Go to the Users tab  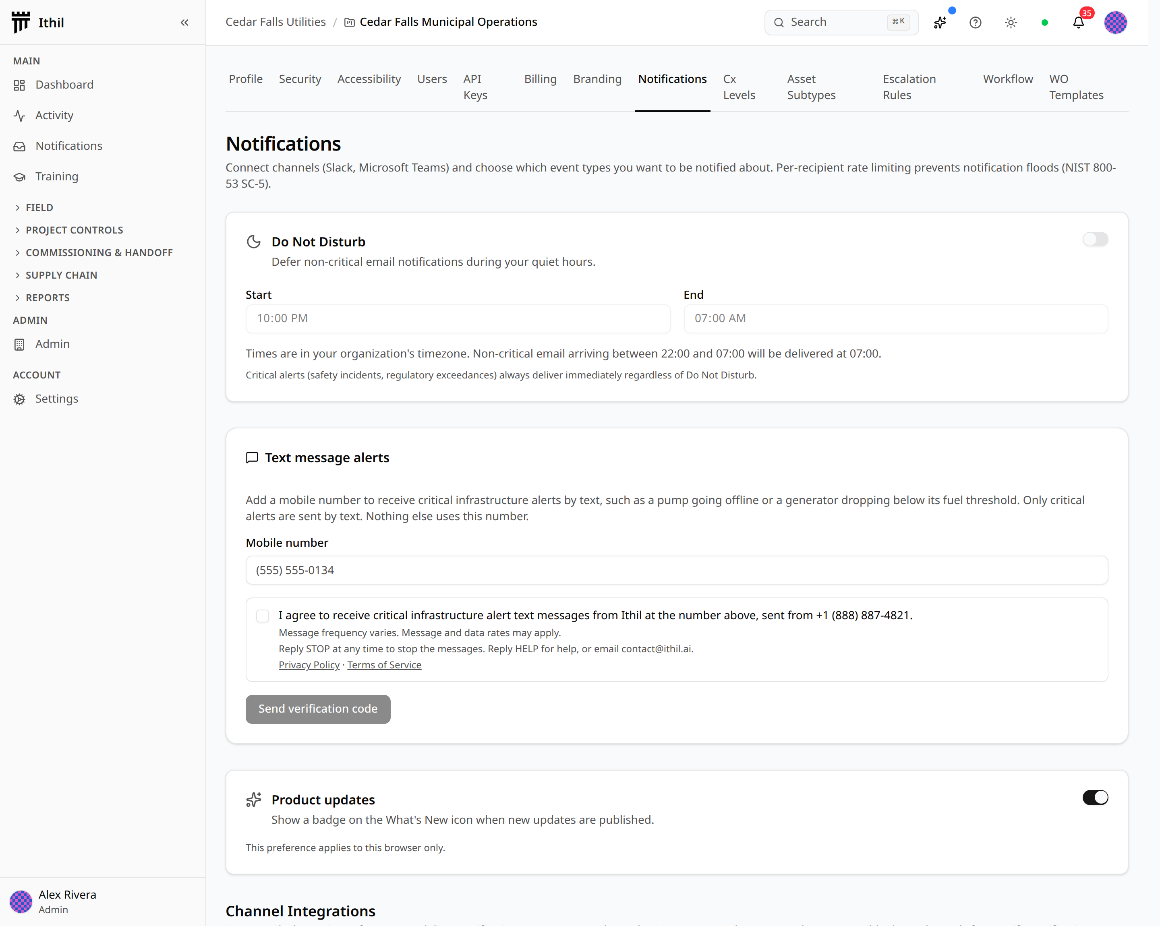point(432,79)
